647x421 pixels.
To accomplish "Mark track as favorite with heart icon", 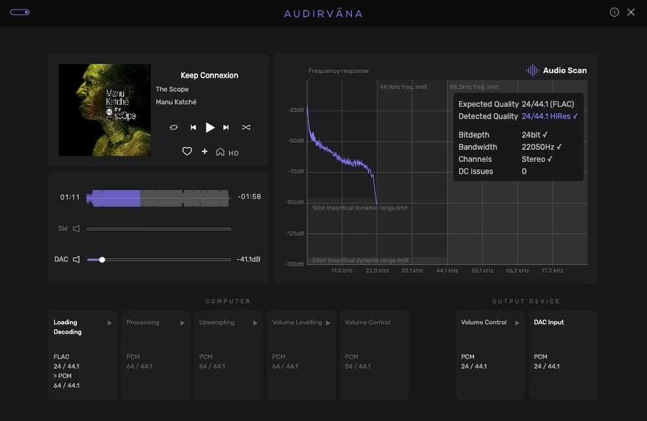I will [187, 152].
